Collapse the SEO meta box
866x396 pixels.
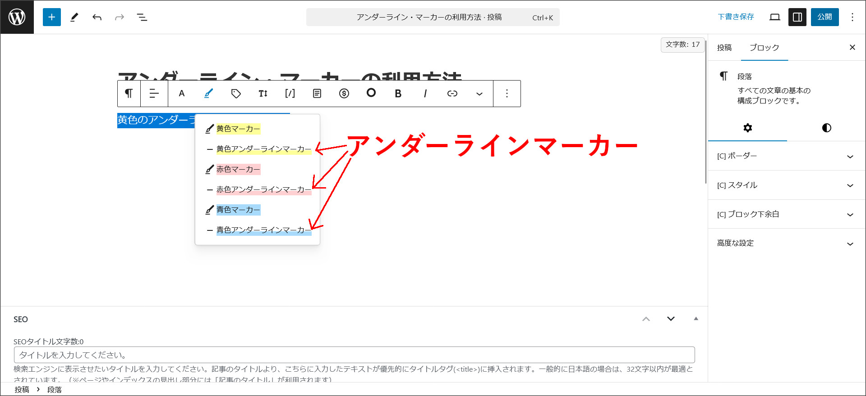tap(696, 319)
